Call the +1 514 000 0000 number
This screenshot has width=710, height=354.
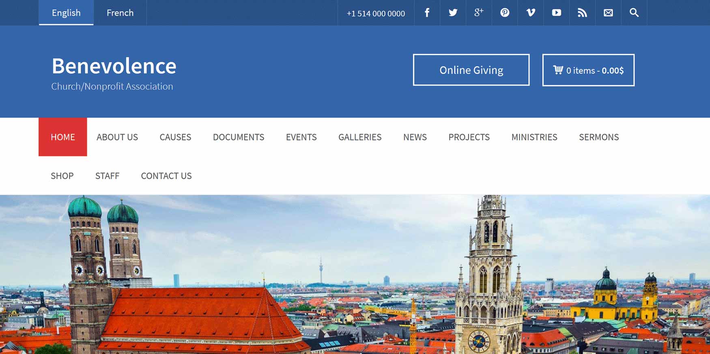pyautogui.click(x=376, y=13)
